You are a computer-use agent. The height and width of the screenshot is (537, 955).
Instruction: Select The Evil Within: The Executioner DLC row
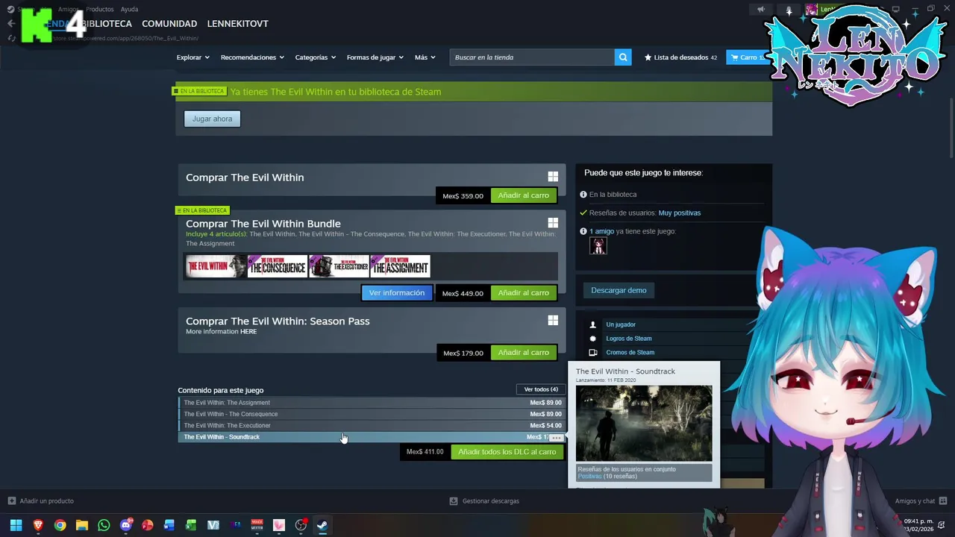click(x=372, y=425)
